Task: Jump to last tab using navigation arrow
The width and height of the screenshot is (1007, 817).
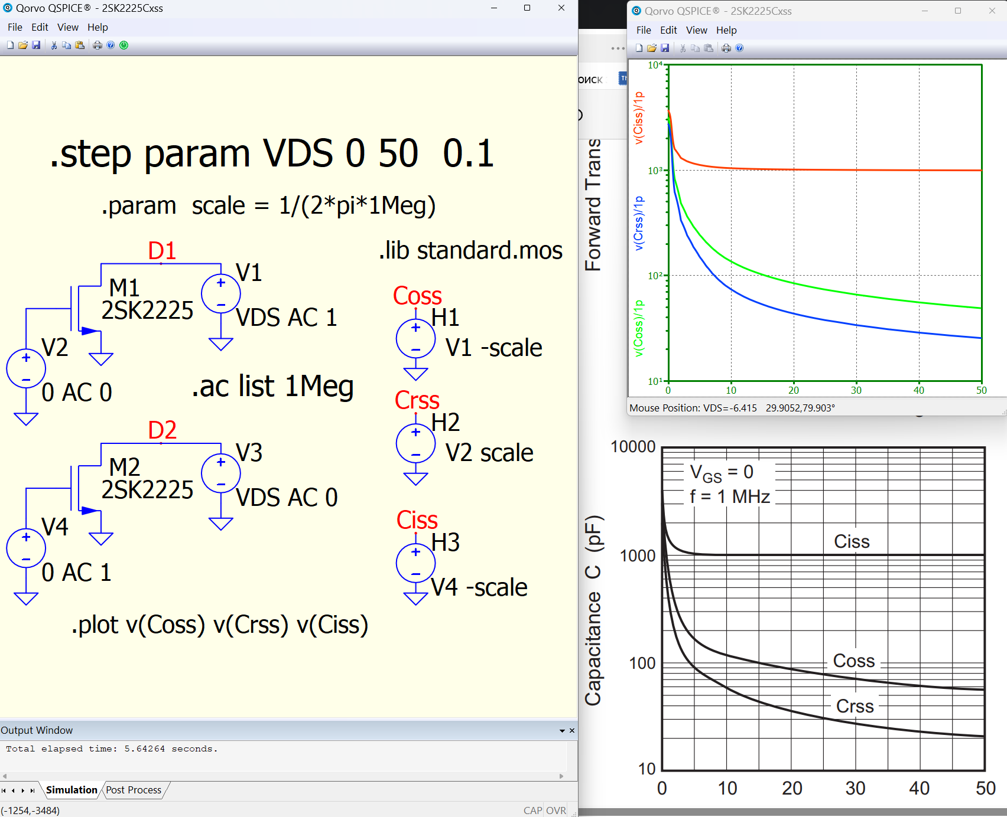Action: 33,790
